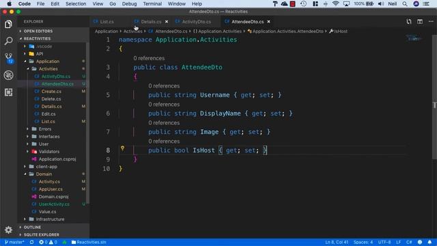This screenshot has height=246, width=437.
Task: Click the editor vertical scrollbar
Action: click(x=434, y=97)
